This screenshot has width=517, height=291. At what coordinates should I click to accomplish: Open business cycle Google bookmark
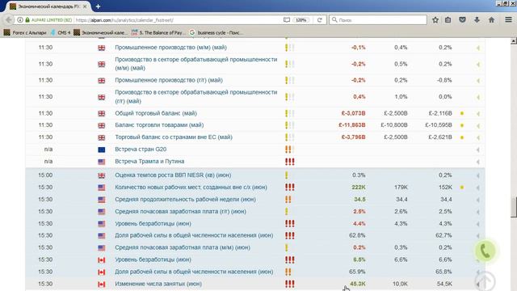coord(216,32)
